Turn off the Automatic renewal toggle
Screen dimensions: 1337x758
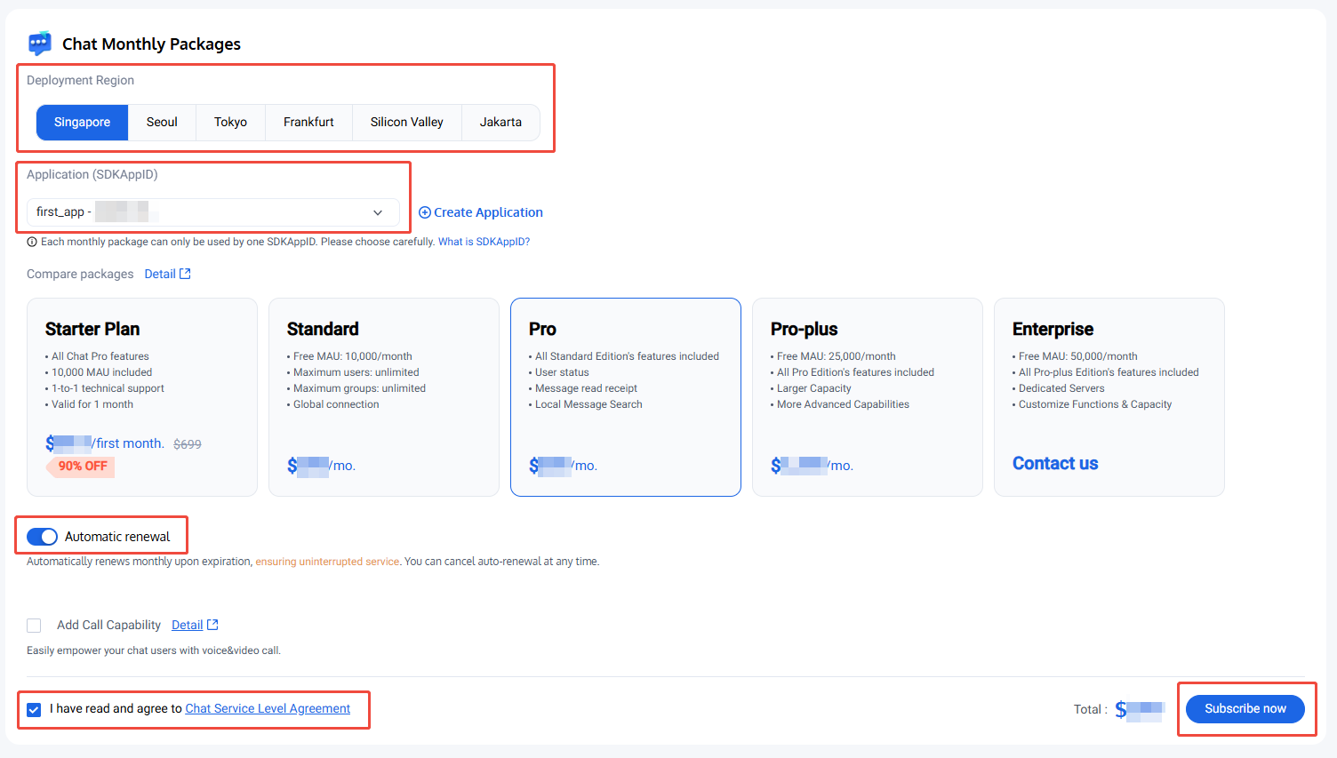click(x=42, y=537)
